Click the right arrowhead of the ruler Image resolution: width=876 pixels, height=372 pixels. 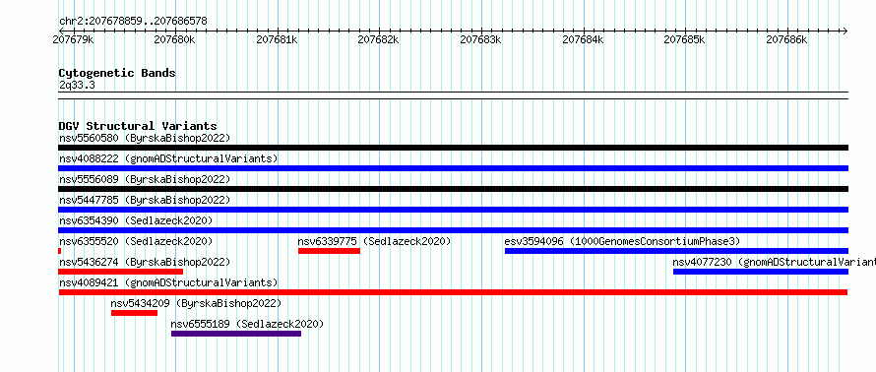pos(845,31)
